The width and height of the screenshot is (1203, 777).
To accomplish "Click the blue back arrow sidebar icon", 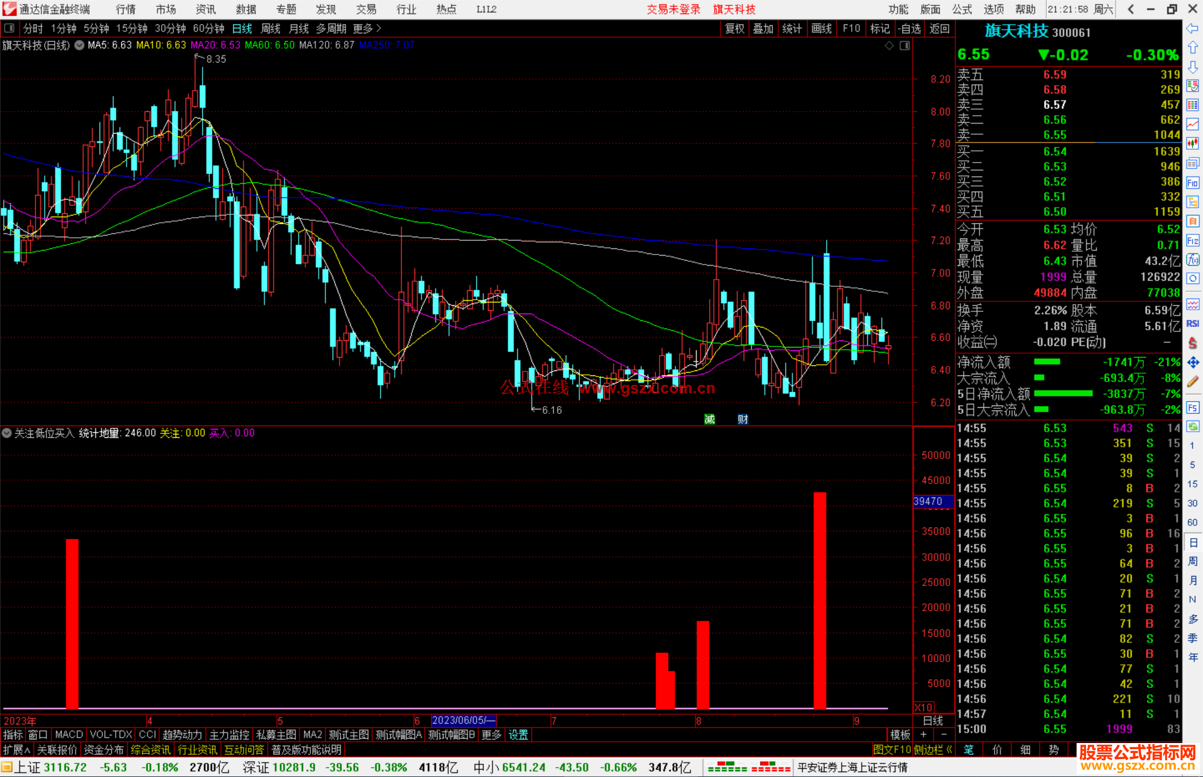I will point(1192,28).
